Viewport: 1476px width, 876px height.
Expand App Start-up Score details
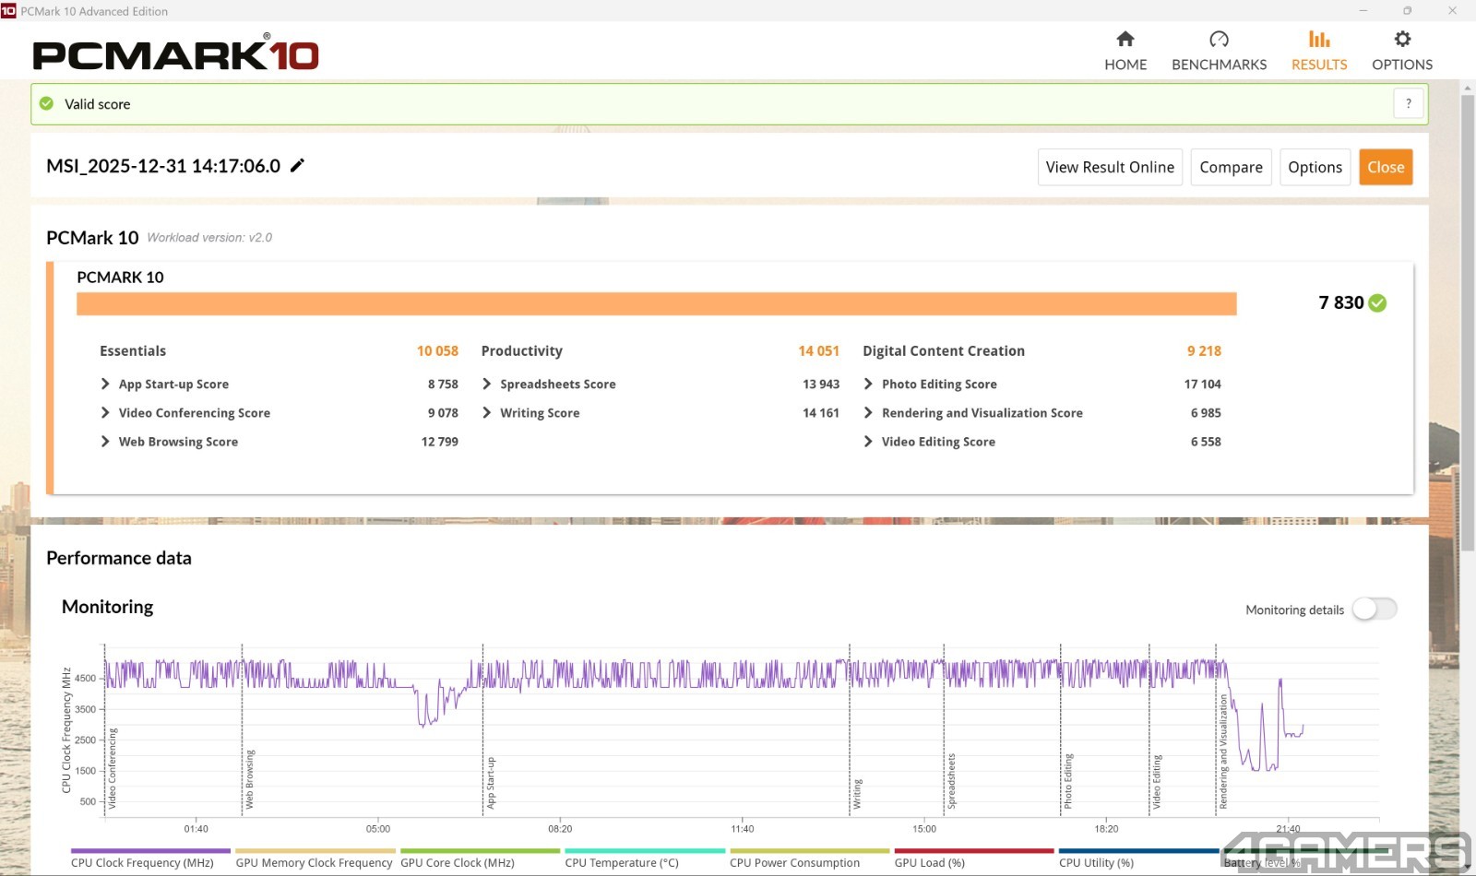click(105, 385)
